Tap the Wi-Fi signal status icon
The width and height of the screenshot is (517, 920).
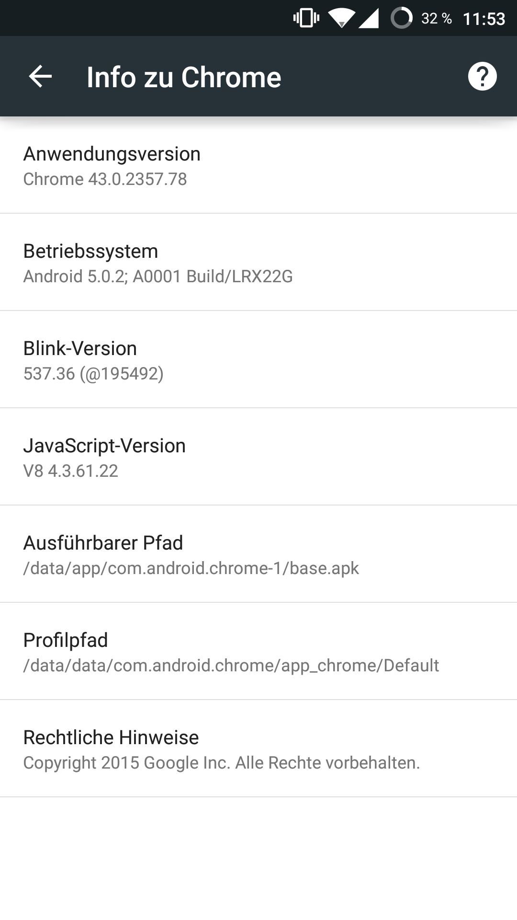341,18
